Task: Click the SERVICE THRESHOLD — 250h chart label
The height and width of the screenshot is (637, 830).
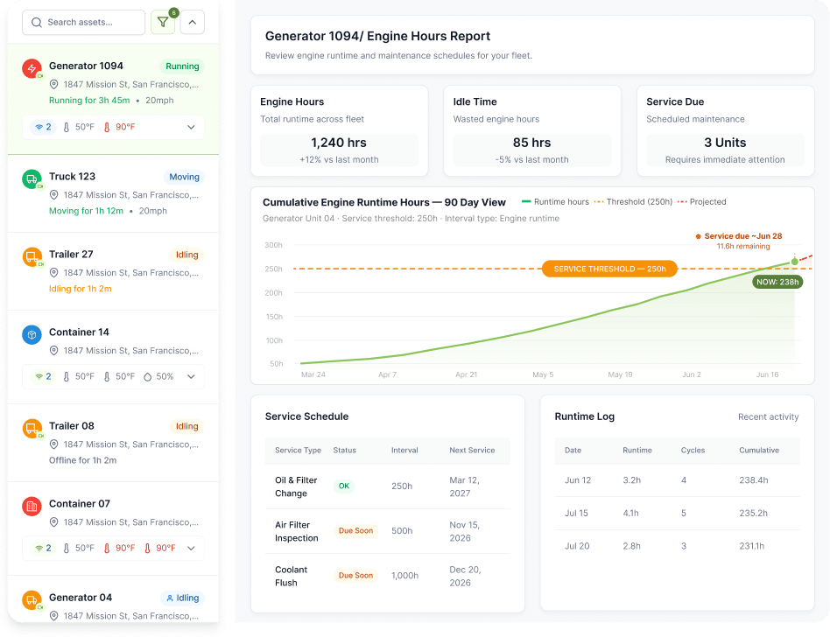Action: [609, 269]
